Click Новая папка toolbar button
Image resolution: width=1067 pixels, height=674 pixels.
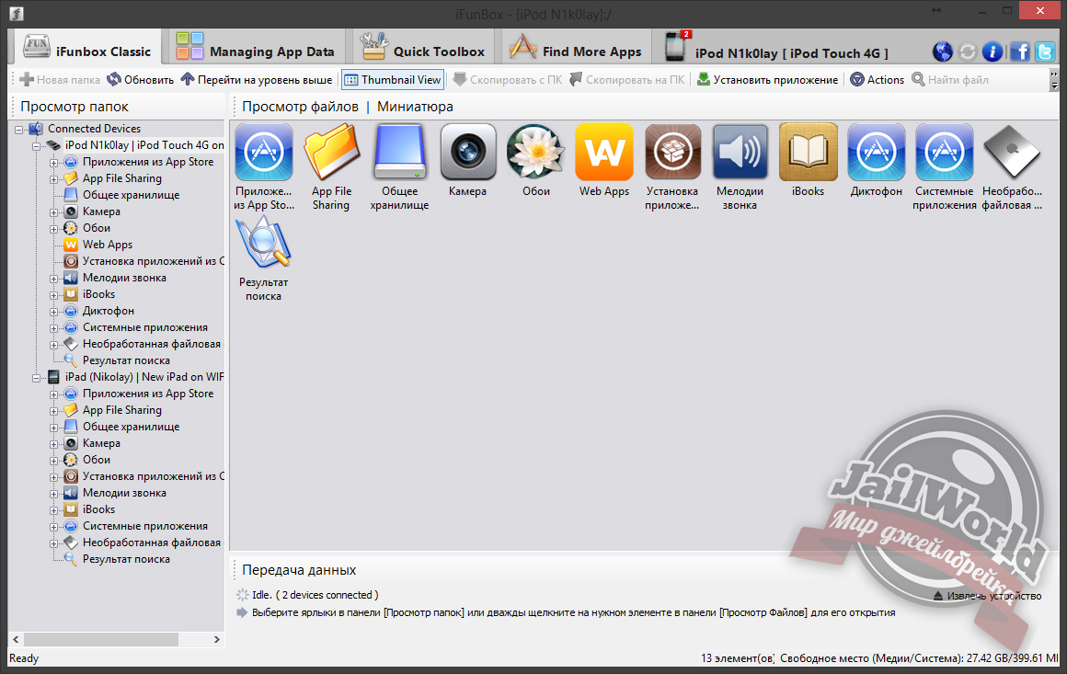(60, 80)
